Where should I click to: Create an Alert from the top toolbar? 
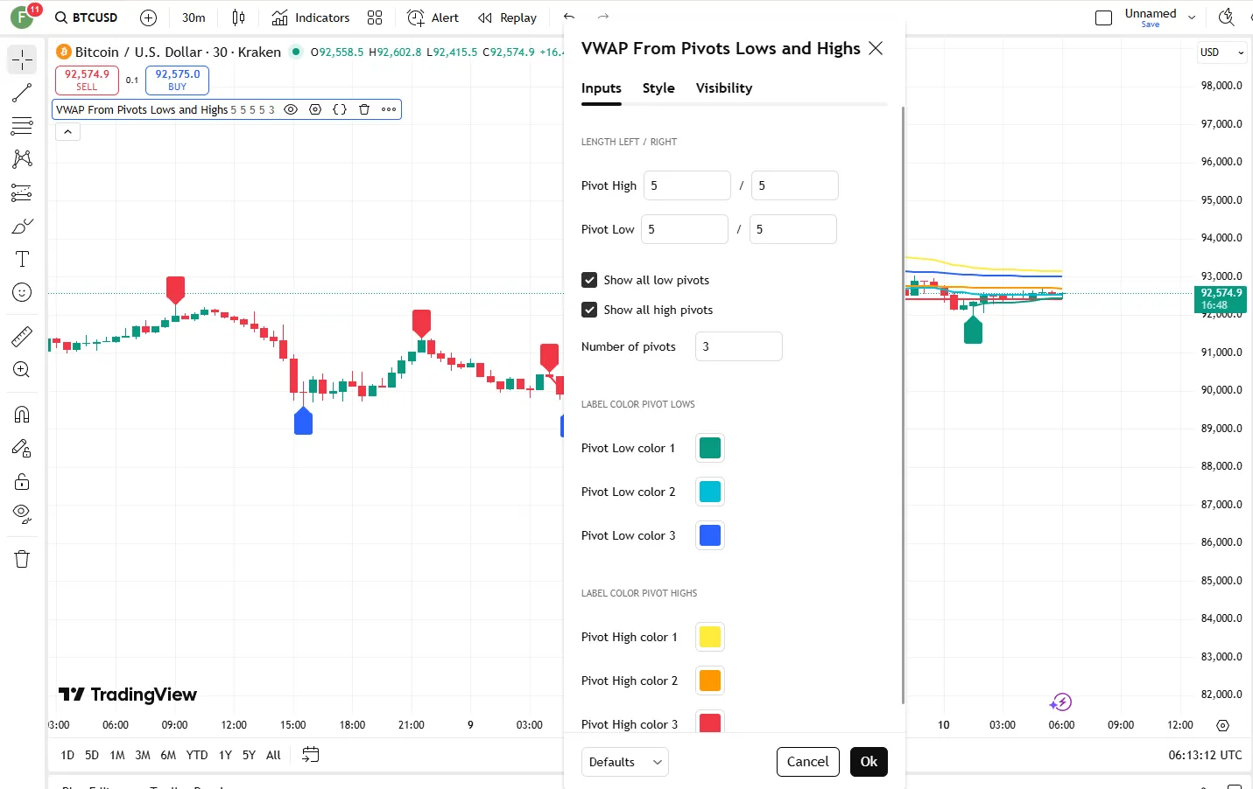(x=433, y=17)
